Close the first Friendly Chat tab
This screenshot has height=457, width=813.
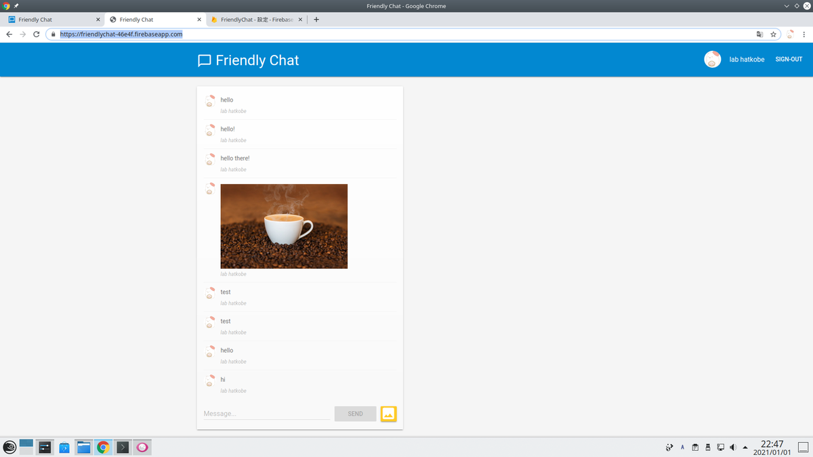point(98,20)
